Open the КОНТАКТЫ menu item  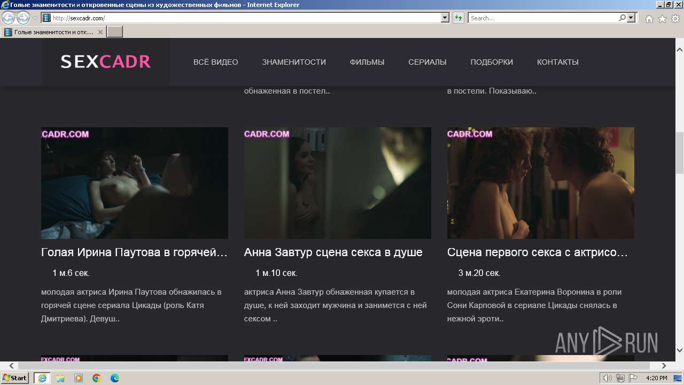tap(558, 62)
